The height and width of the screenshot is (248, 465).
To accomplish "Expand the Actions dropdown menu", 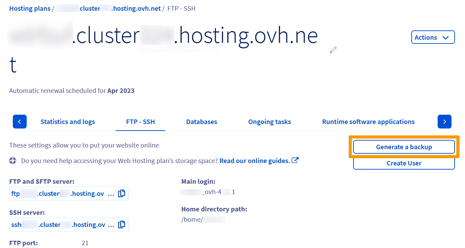I will pyautogui.click(x=432, y=37).
